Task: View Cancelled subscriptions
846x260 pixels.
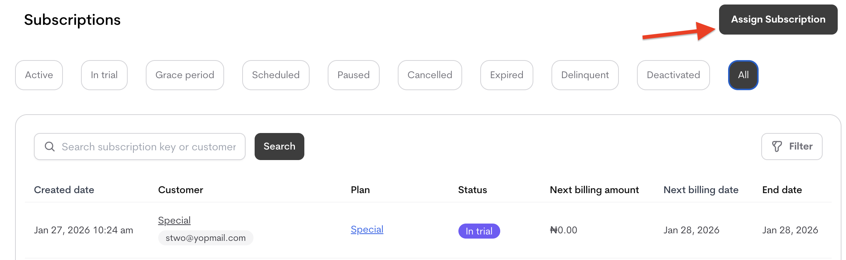Action: pos(429,75)
